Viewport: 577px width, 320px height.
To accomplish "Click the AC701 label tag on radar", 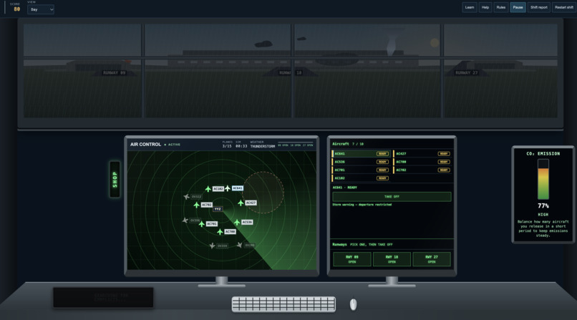I will click(212, 223).
